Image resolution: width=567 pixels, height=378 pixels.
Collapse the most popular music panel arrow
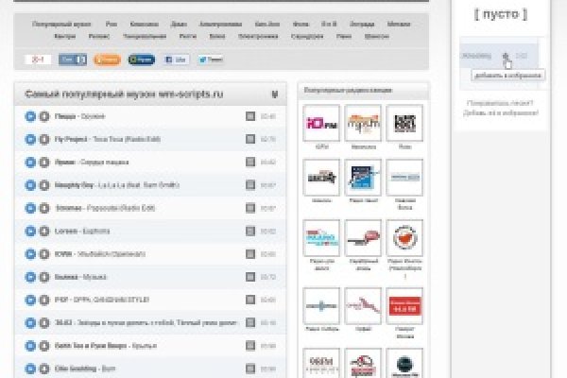tap(274, 94)
